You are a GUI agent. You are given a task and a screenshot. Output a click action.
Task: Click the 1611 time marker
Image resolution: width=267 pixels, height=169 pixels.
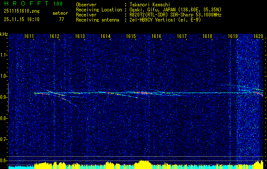coord(29,36)
